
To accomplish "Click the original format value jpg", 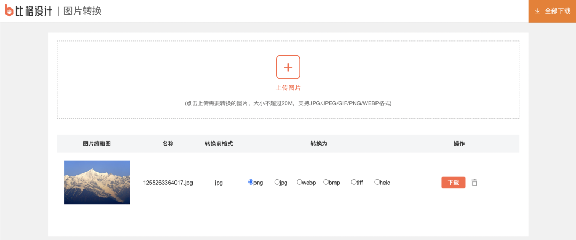I will (x=219, y=183).
